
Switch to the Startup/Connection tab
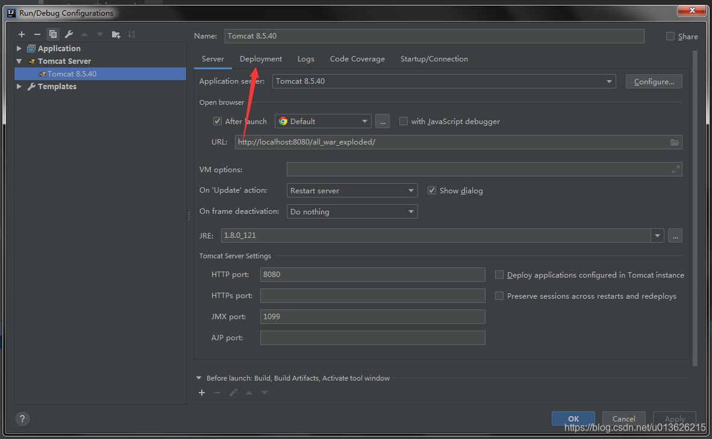pos(434,59)
